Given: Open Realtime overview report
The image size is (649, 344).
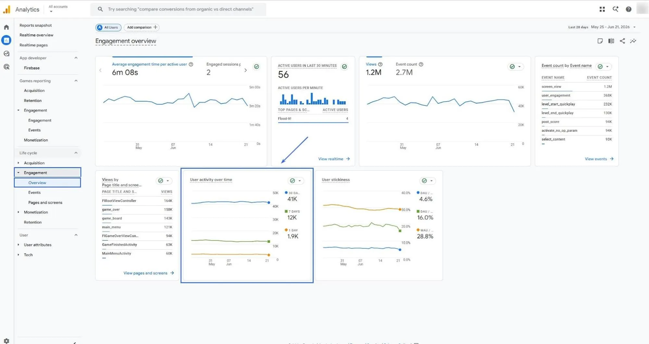Looking at the screenshot, I should 36,35.
